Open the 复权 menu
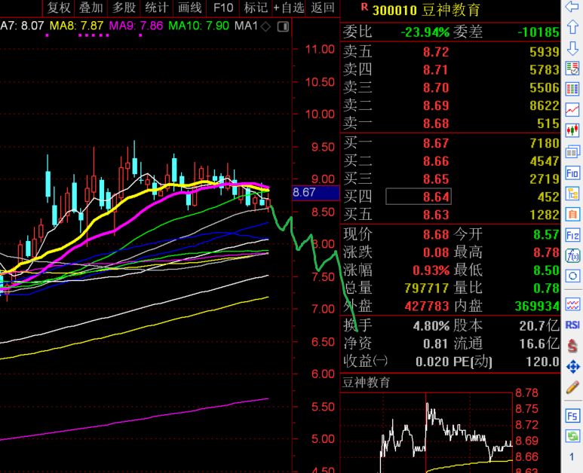The height and width of the screenshot is (473, 583). click(59, 8)
